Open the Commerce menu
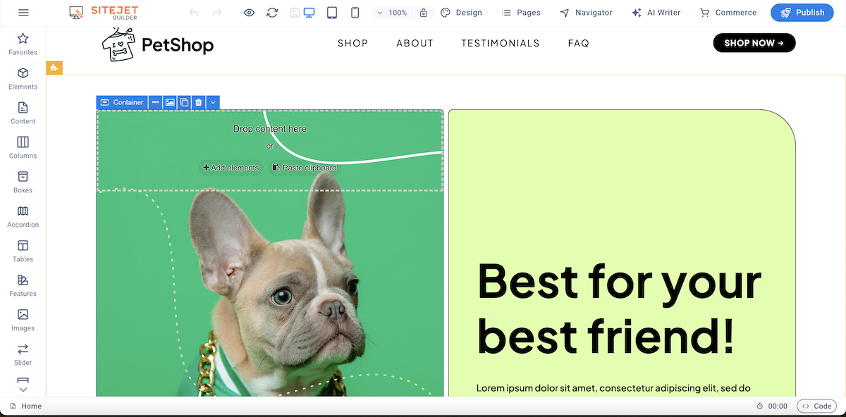This screenshot has width=846, height=417. tap(728, 13)
